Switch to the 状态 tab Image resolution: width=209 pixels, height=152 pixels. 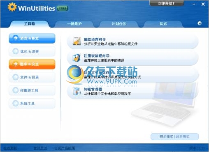163,24
